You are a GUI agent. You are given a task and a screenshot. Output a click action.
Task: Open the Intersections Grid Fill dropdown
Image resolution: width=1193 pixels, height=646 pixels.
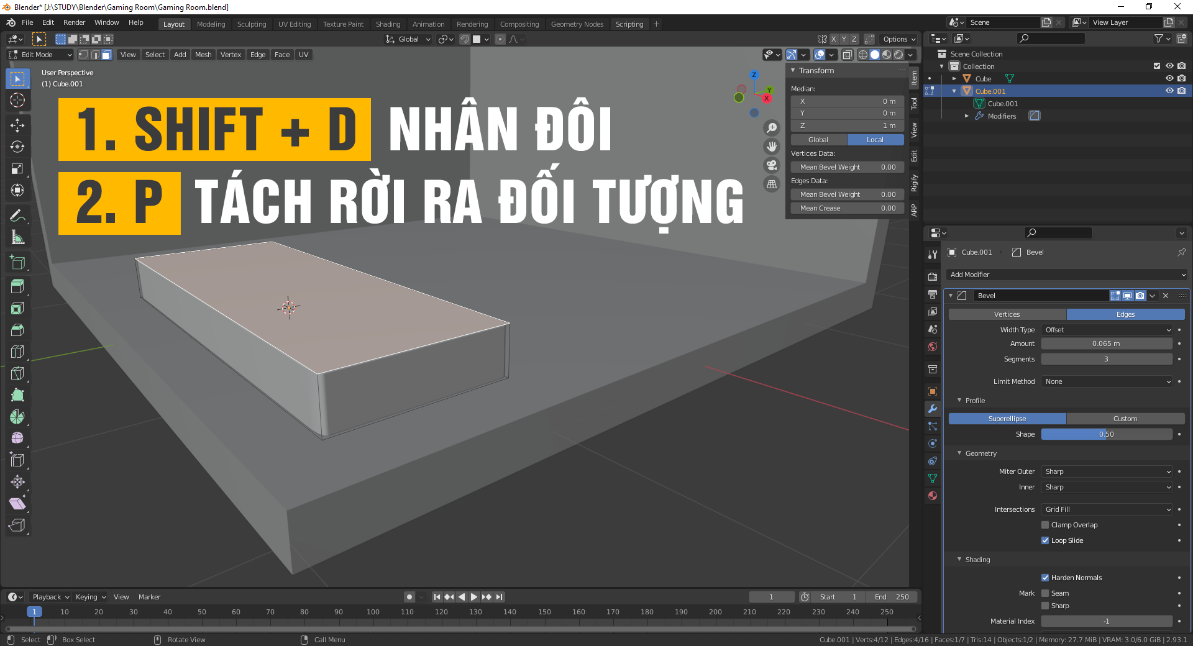point(1107,509)
